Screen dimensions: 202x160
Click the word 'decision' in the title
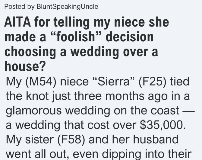coord(130,37)
